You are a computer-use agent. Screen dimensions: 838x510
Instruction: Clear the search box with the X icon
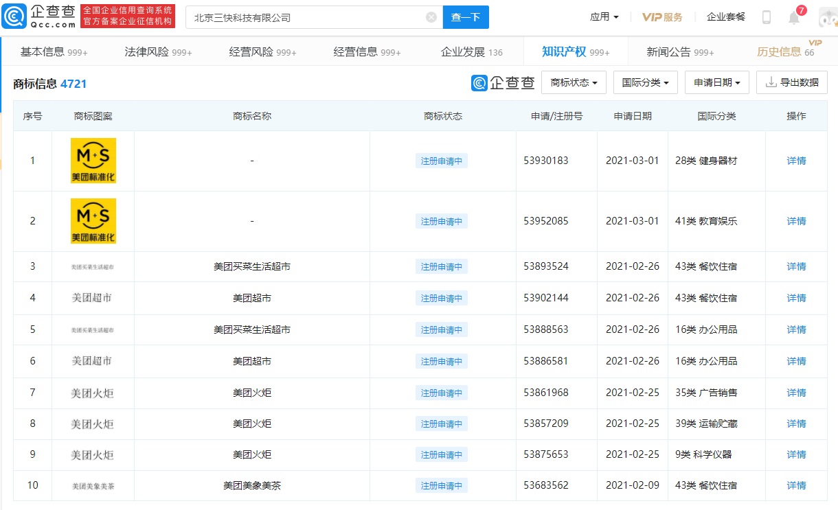[x=431, y=17]
